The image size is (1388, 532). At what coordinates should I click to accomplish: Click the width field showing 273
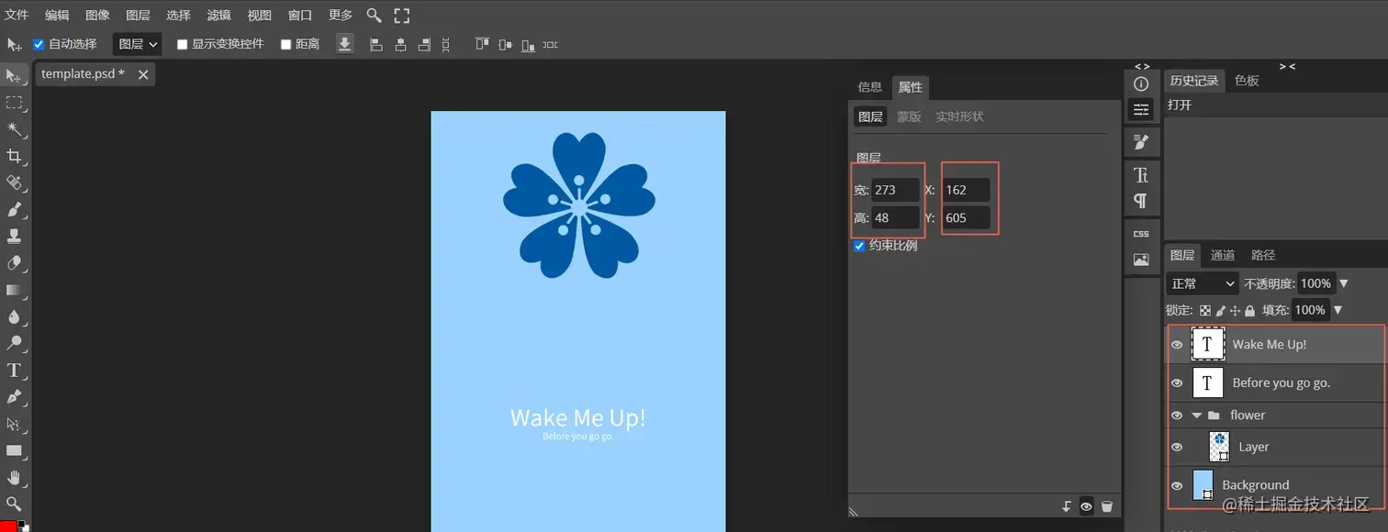[895, 190]
